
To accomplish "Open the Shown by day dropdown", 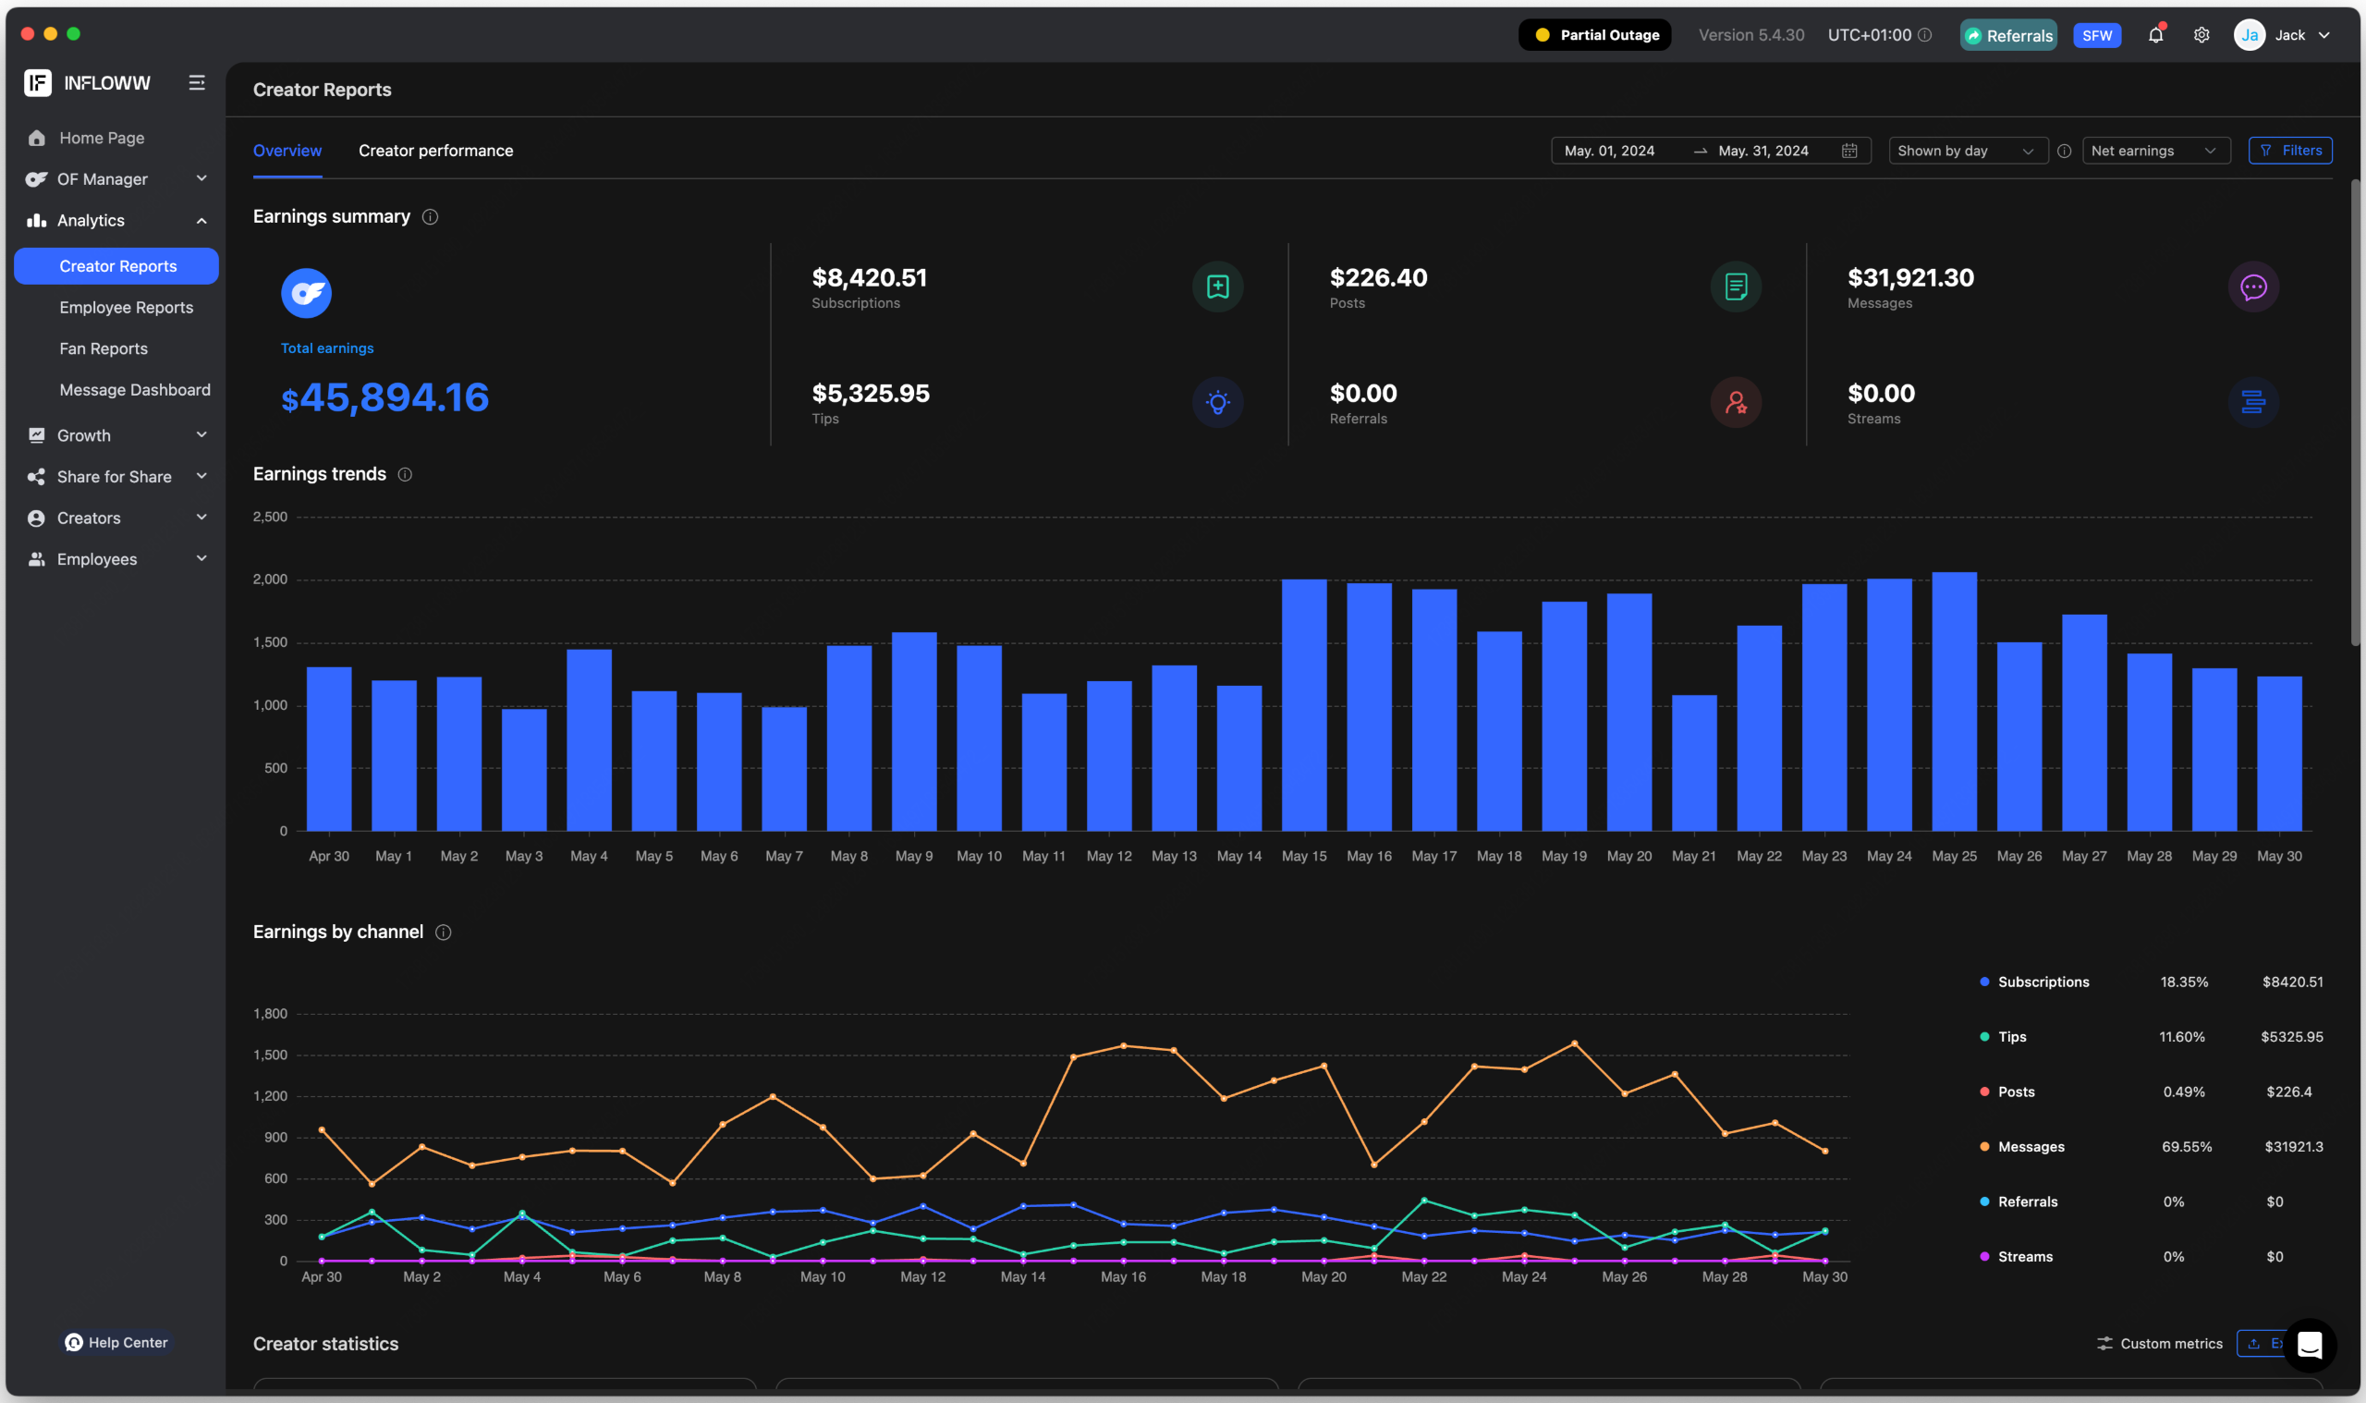I will click(x=1966, y=152).
